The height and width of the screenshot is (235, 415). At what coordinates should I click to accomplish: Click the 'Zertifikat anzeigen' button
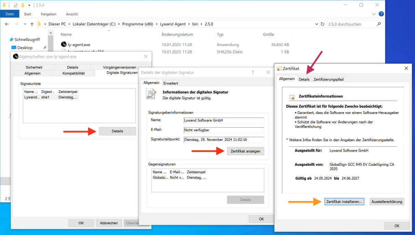click(245, 151)
